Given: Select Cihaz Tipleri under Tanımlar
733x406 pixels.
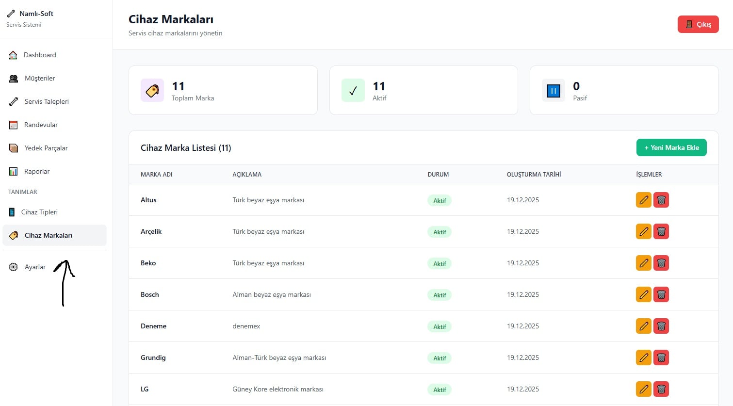Looking at the screenshot, I should click(x=54, y=212).
